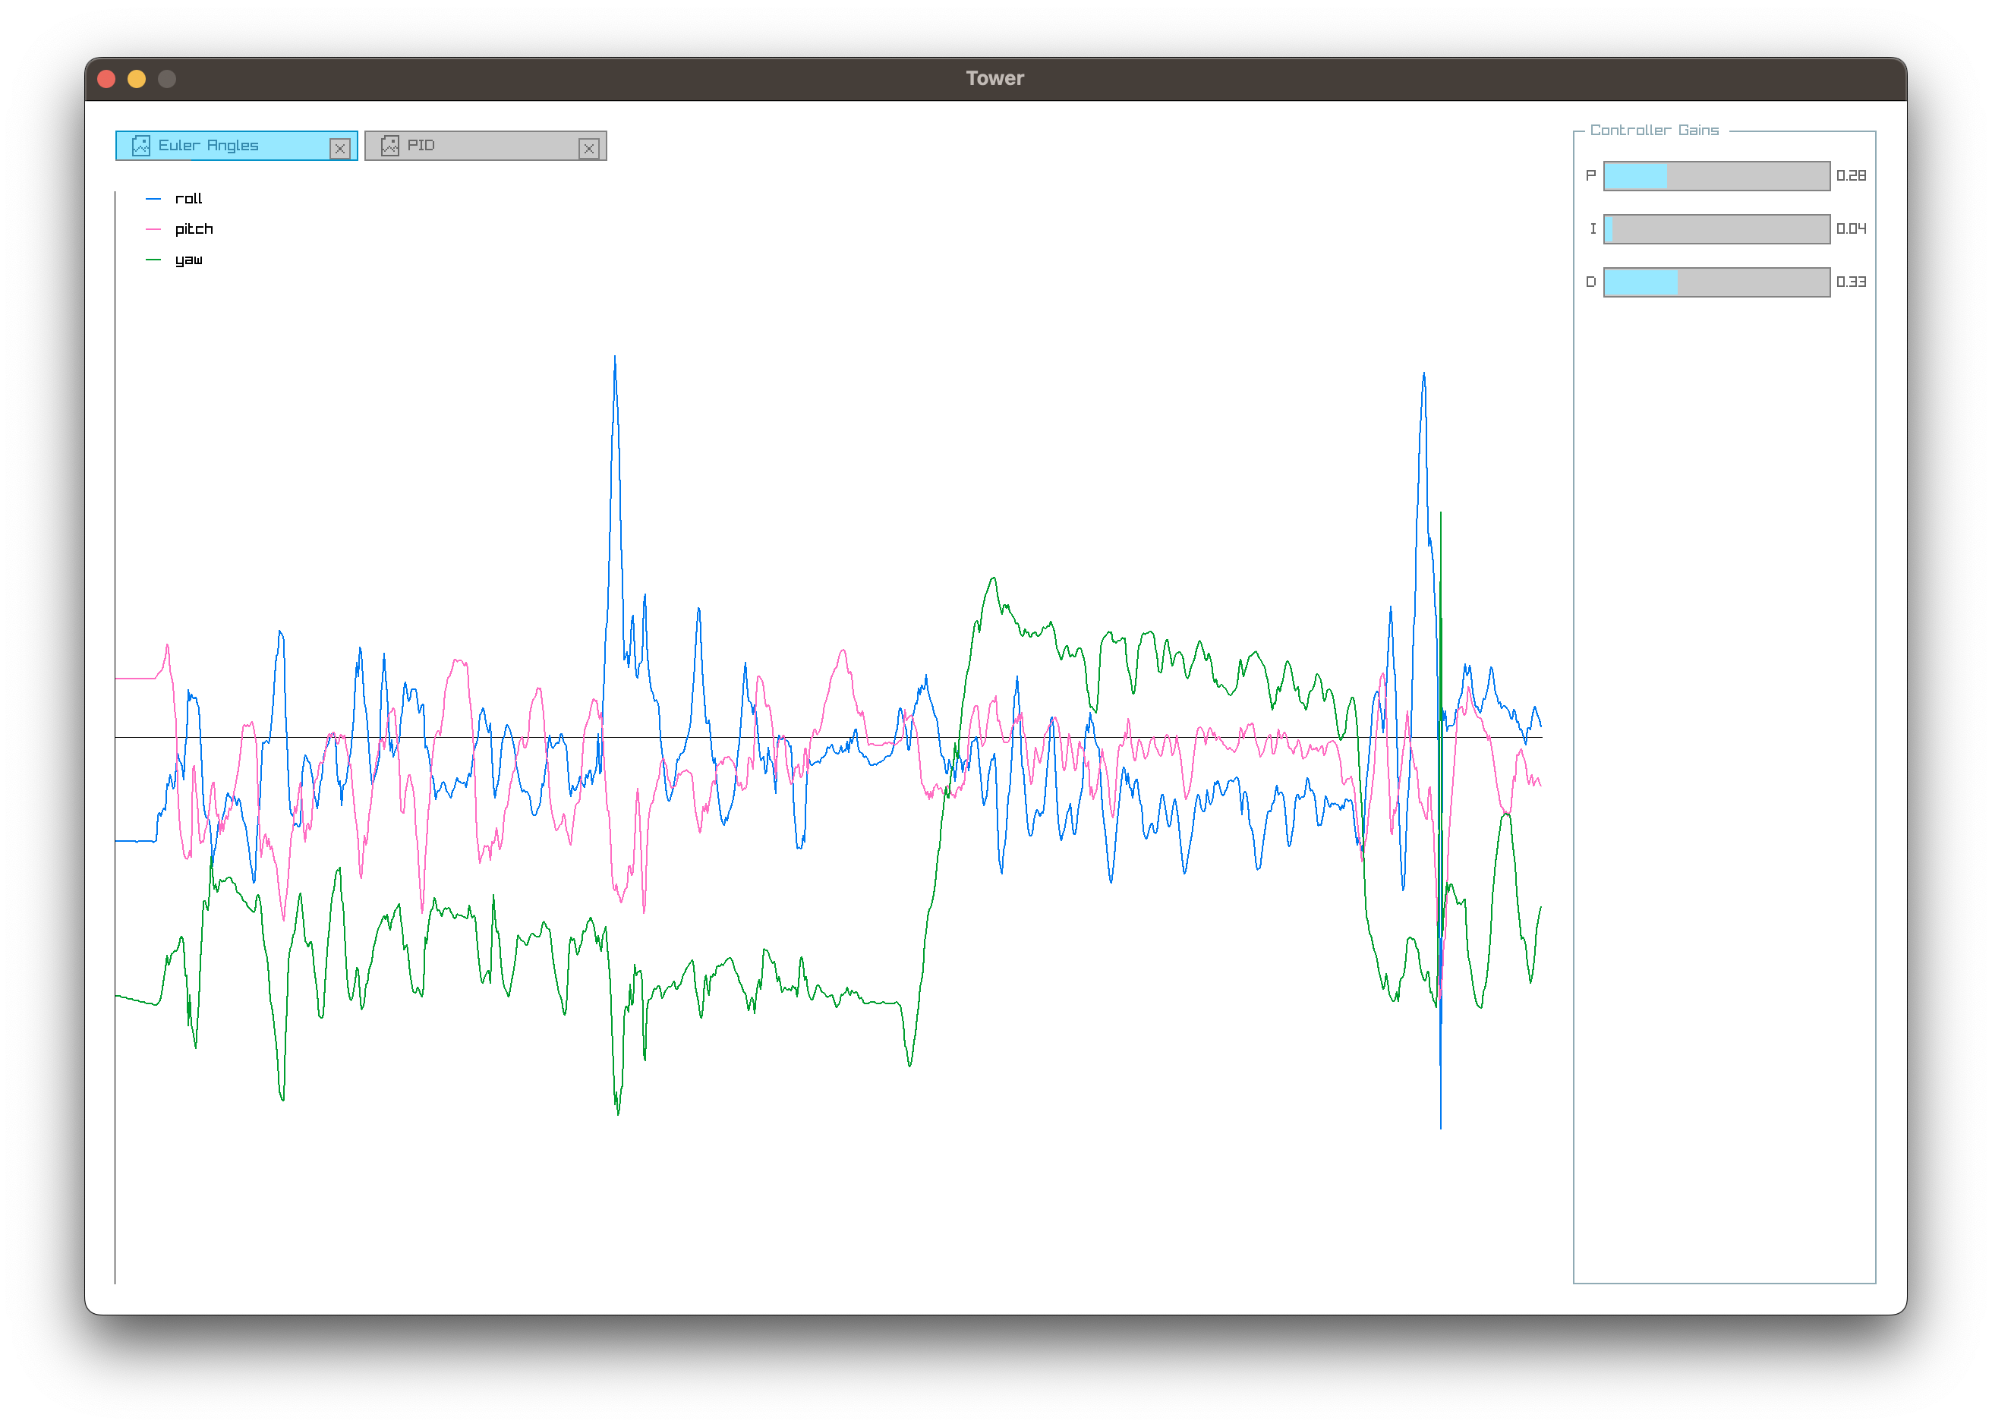Image resolution: width=1992 pixels, height=1427 pixels.
Task: Click the Tower window title
Action: 995,78
